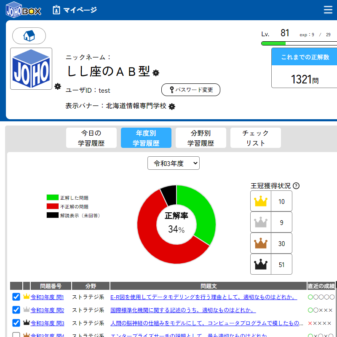Uncheck the checkbox for 令和3年度 問2
The width and height of the screenshot is (337, 337).
pos(16,310)
